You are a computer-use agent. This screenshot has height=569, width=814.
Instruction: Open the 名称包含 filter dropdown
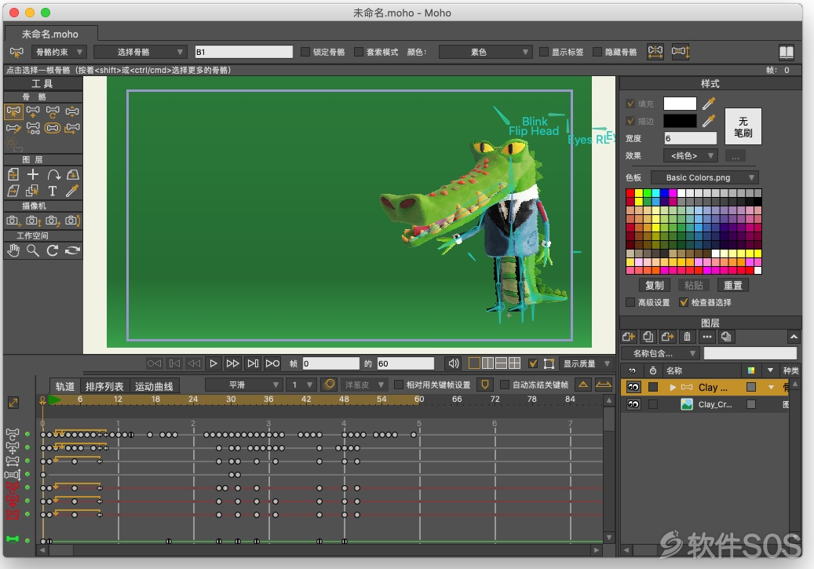(659, 353)
